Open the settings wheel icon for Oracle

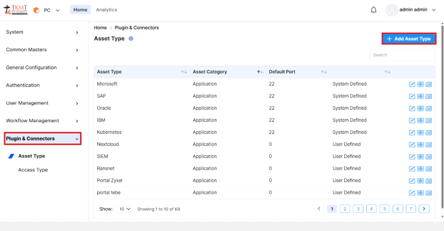tap(420, 108)
